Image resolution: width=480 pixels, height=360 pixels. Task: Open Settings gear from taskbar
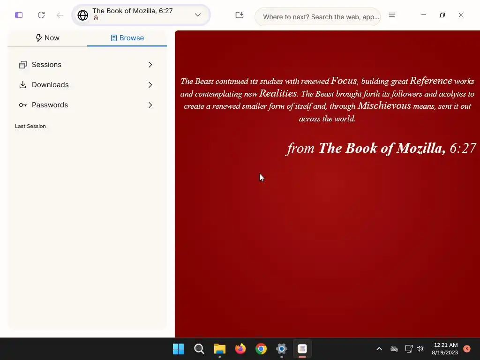point(282,349)
